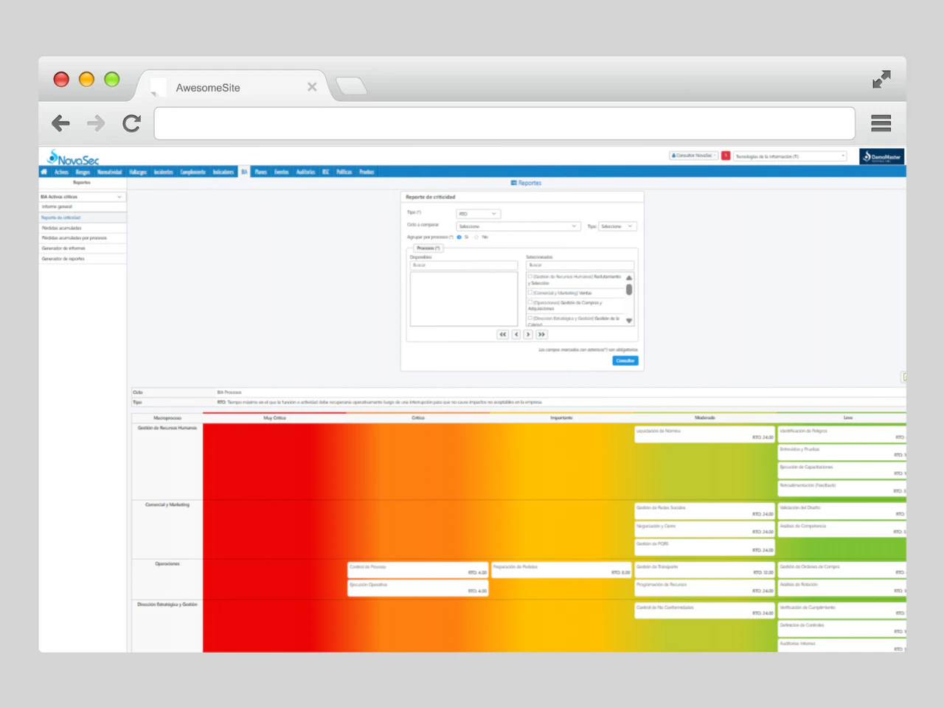Click the red notification badge
The width and height of the screenshot is (944, 708).
click(x=726, y=156)
